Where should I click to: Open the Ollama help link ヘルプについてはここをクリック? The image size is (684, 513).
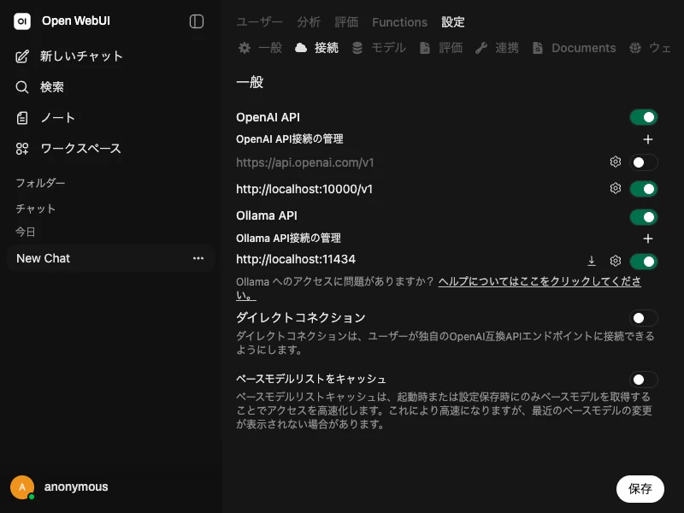[540, 281]
